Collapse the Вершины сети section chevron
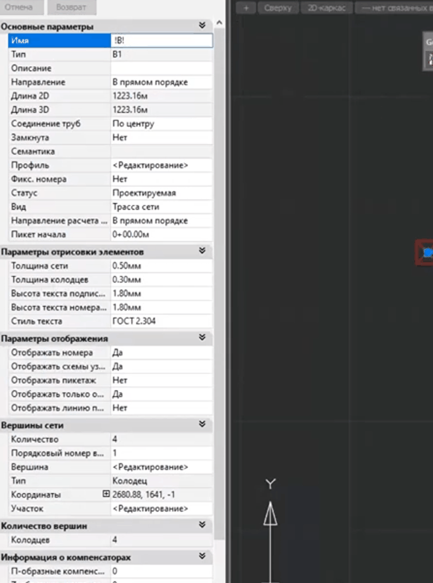Image resolution: width=433 pixels, height=583 pixels. point(202,424)
